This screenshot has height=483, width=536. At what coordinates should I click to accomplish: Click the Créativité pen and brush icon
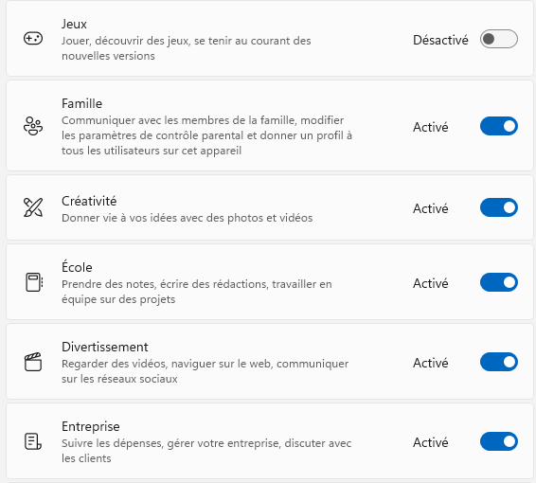pyautogui.click(x=33, y=207)
